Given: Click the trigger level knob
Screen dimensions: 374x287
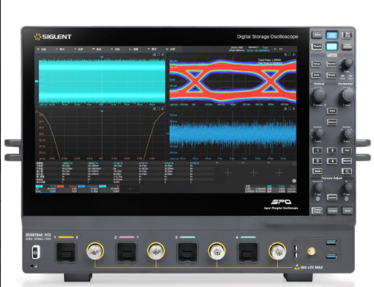Looking at the screenshot, I should 347,63.
